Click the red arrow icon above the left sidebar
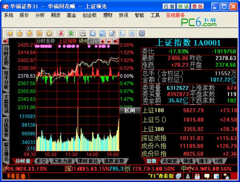The width and height of the screenshot is (240, 182). [6, 41]
